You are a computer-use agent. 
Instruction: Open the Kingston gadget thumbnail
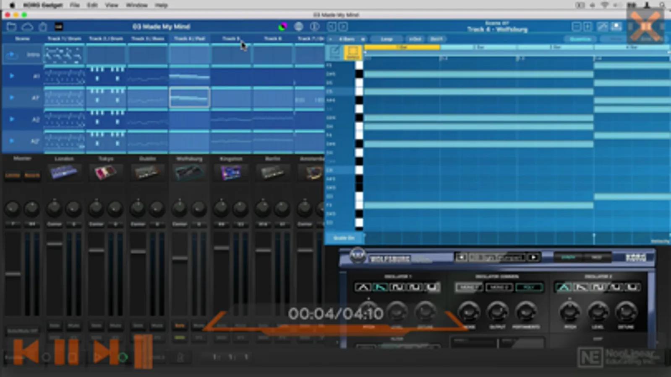click(230, 172)
